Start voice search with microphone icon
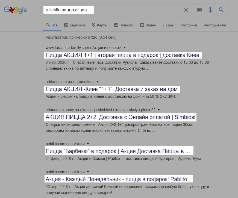Image resolution: width=238 pixels, height=198 pixels. (x=210, y=10)
